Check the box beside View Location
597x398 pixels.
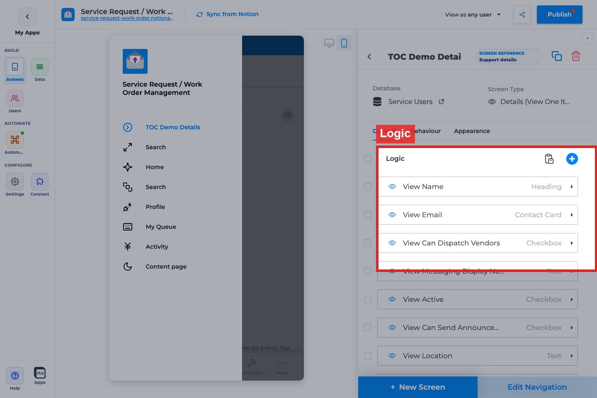pos(368,356)
